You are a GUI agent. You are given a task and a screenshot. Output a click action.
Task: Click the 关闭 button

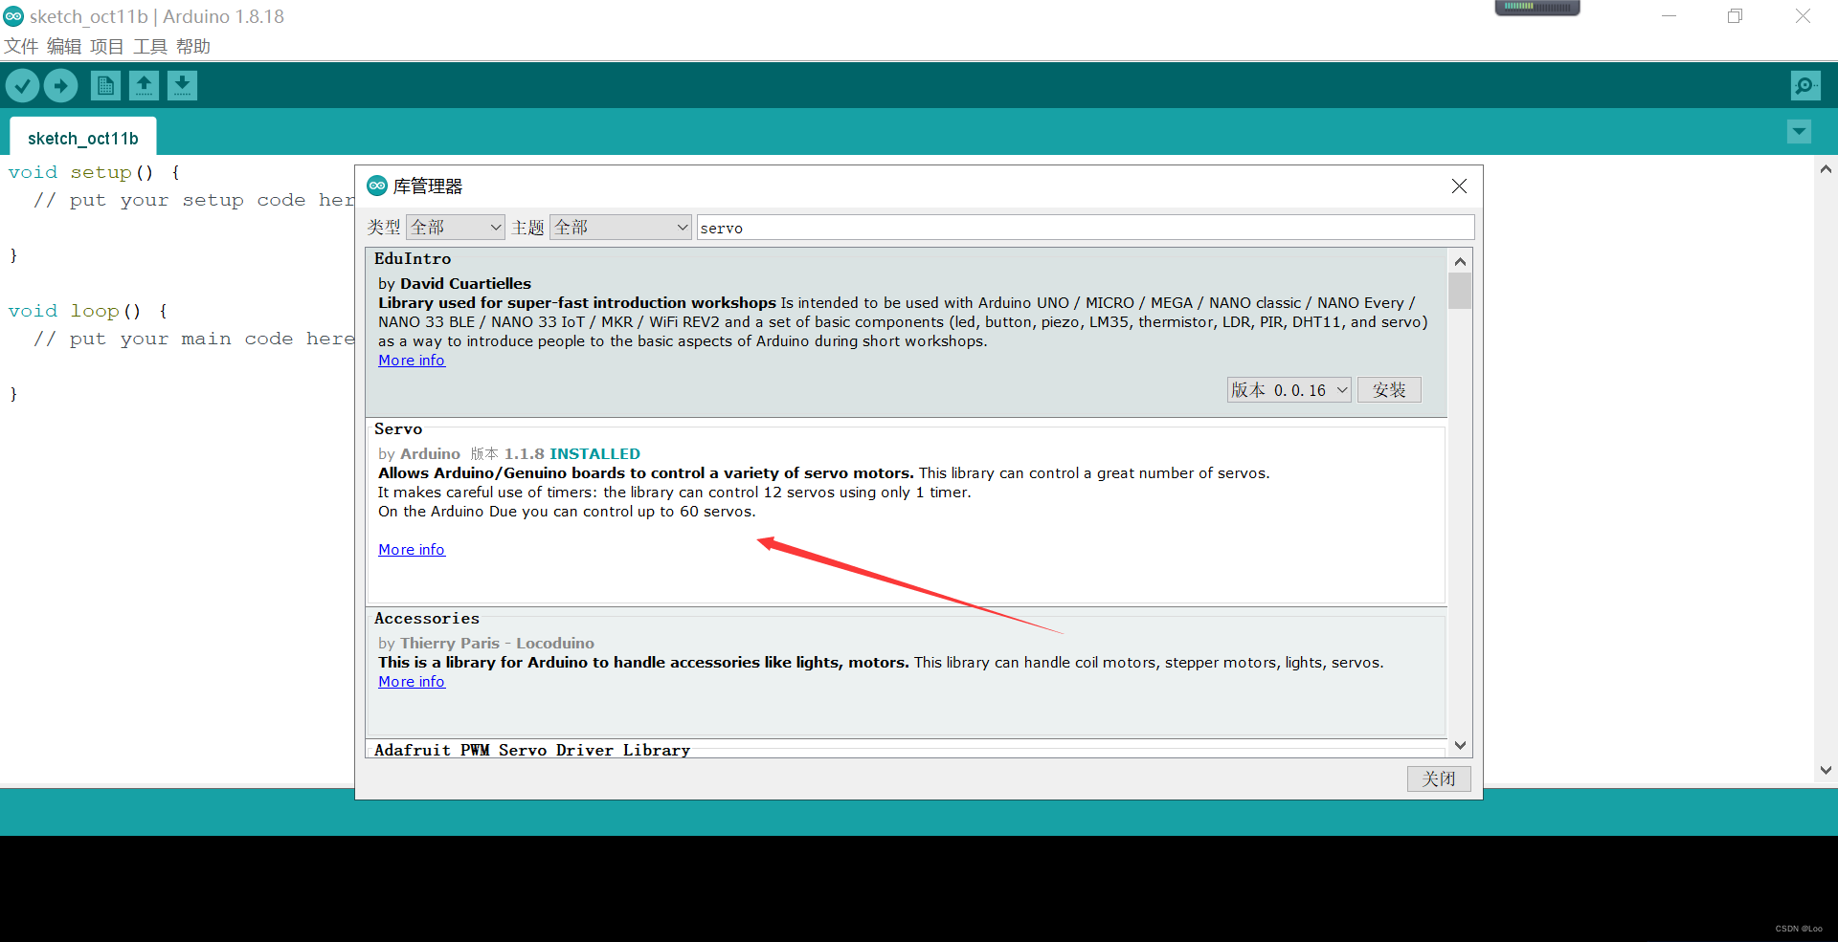tap(1439, 778)
